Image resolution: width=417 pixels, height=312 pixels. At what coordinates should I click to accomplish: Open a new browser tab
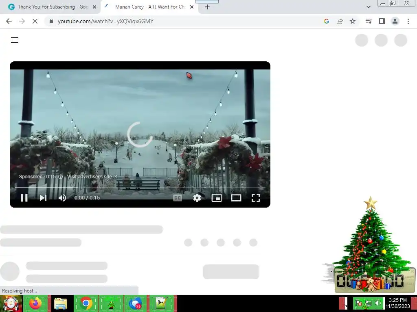click(207, 7)
